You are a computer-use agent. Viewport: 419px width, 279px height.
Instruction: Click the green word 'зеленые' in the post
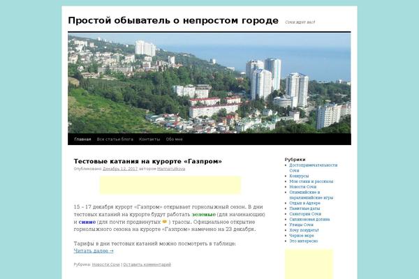(204, 214)
